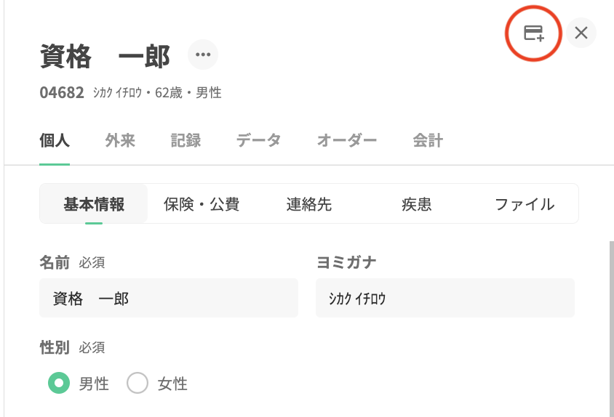
Task: Open the 外来 tab
Action: tap(120, 141)
